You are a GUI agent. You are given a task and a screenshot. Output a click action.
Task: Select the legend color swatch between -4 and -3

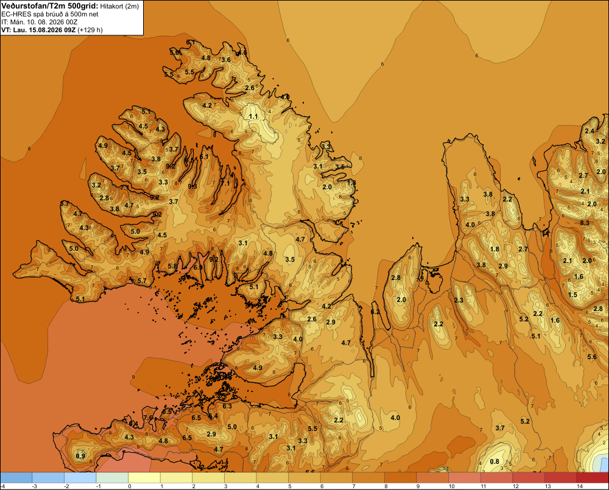pyautogui.click(x=16, y=478)
